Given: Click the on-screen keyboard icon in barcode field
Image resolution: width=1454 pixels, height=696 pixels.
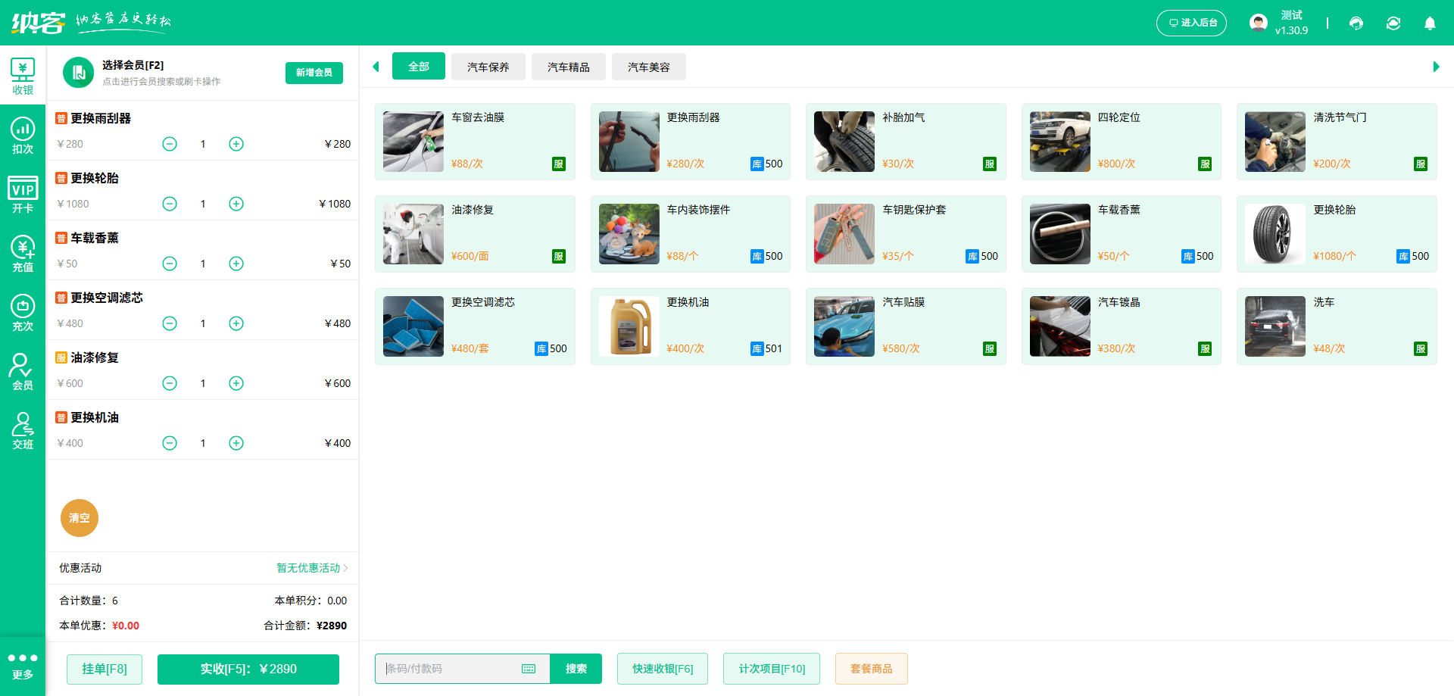Looking at the screenshot, I should [x=528, y=669].
